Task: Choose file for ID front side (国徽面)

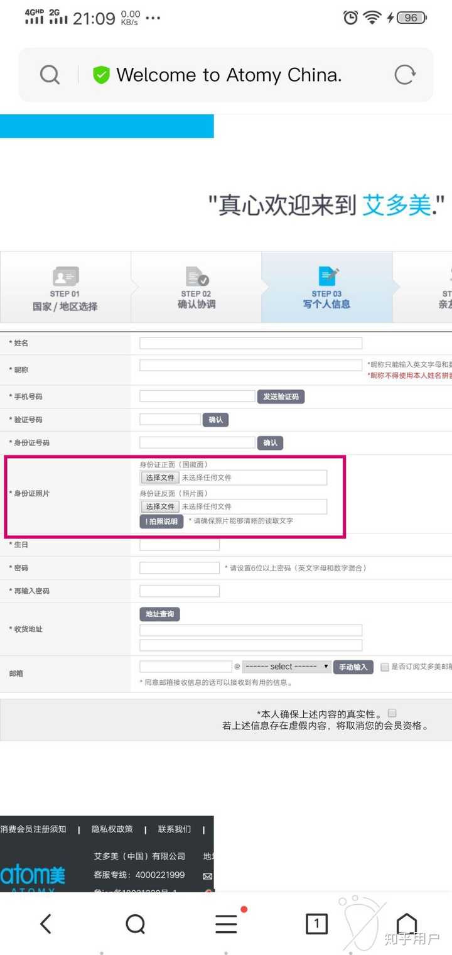Action: 161,477
